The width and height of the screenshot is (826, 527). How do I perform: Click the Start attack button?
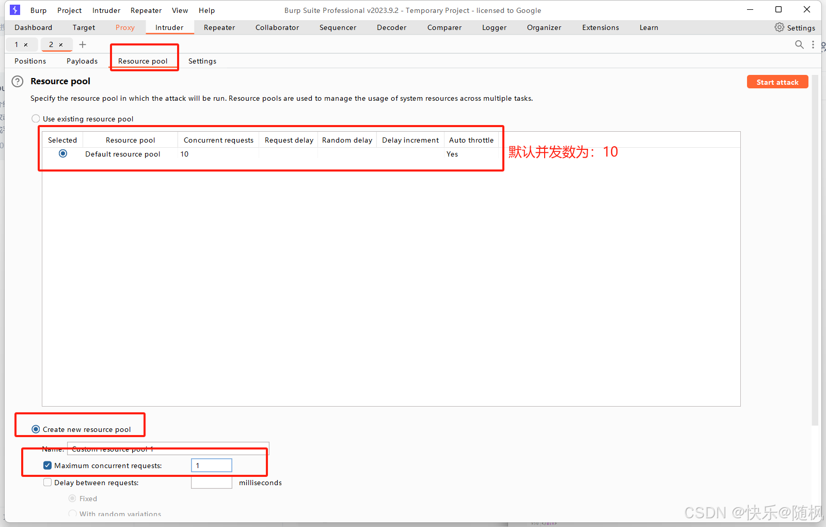coord(777,82)
